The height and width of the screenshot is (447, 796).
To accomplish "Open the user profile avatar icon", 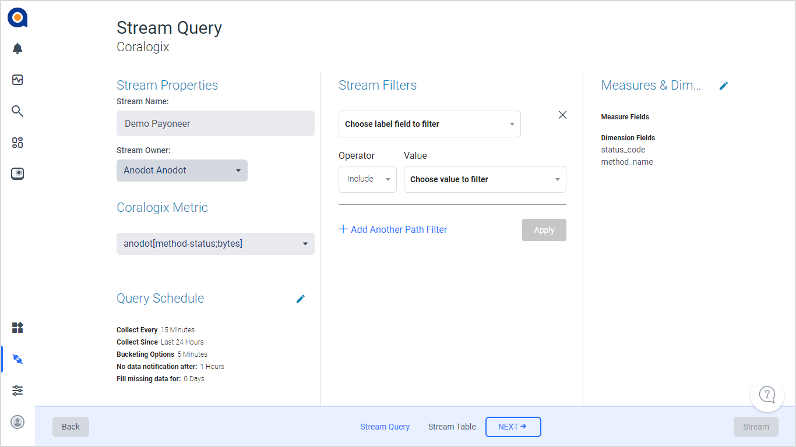I will (17, 422).
